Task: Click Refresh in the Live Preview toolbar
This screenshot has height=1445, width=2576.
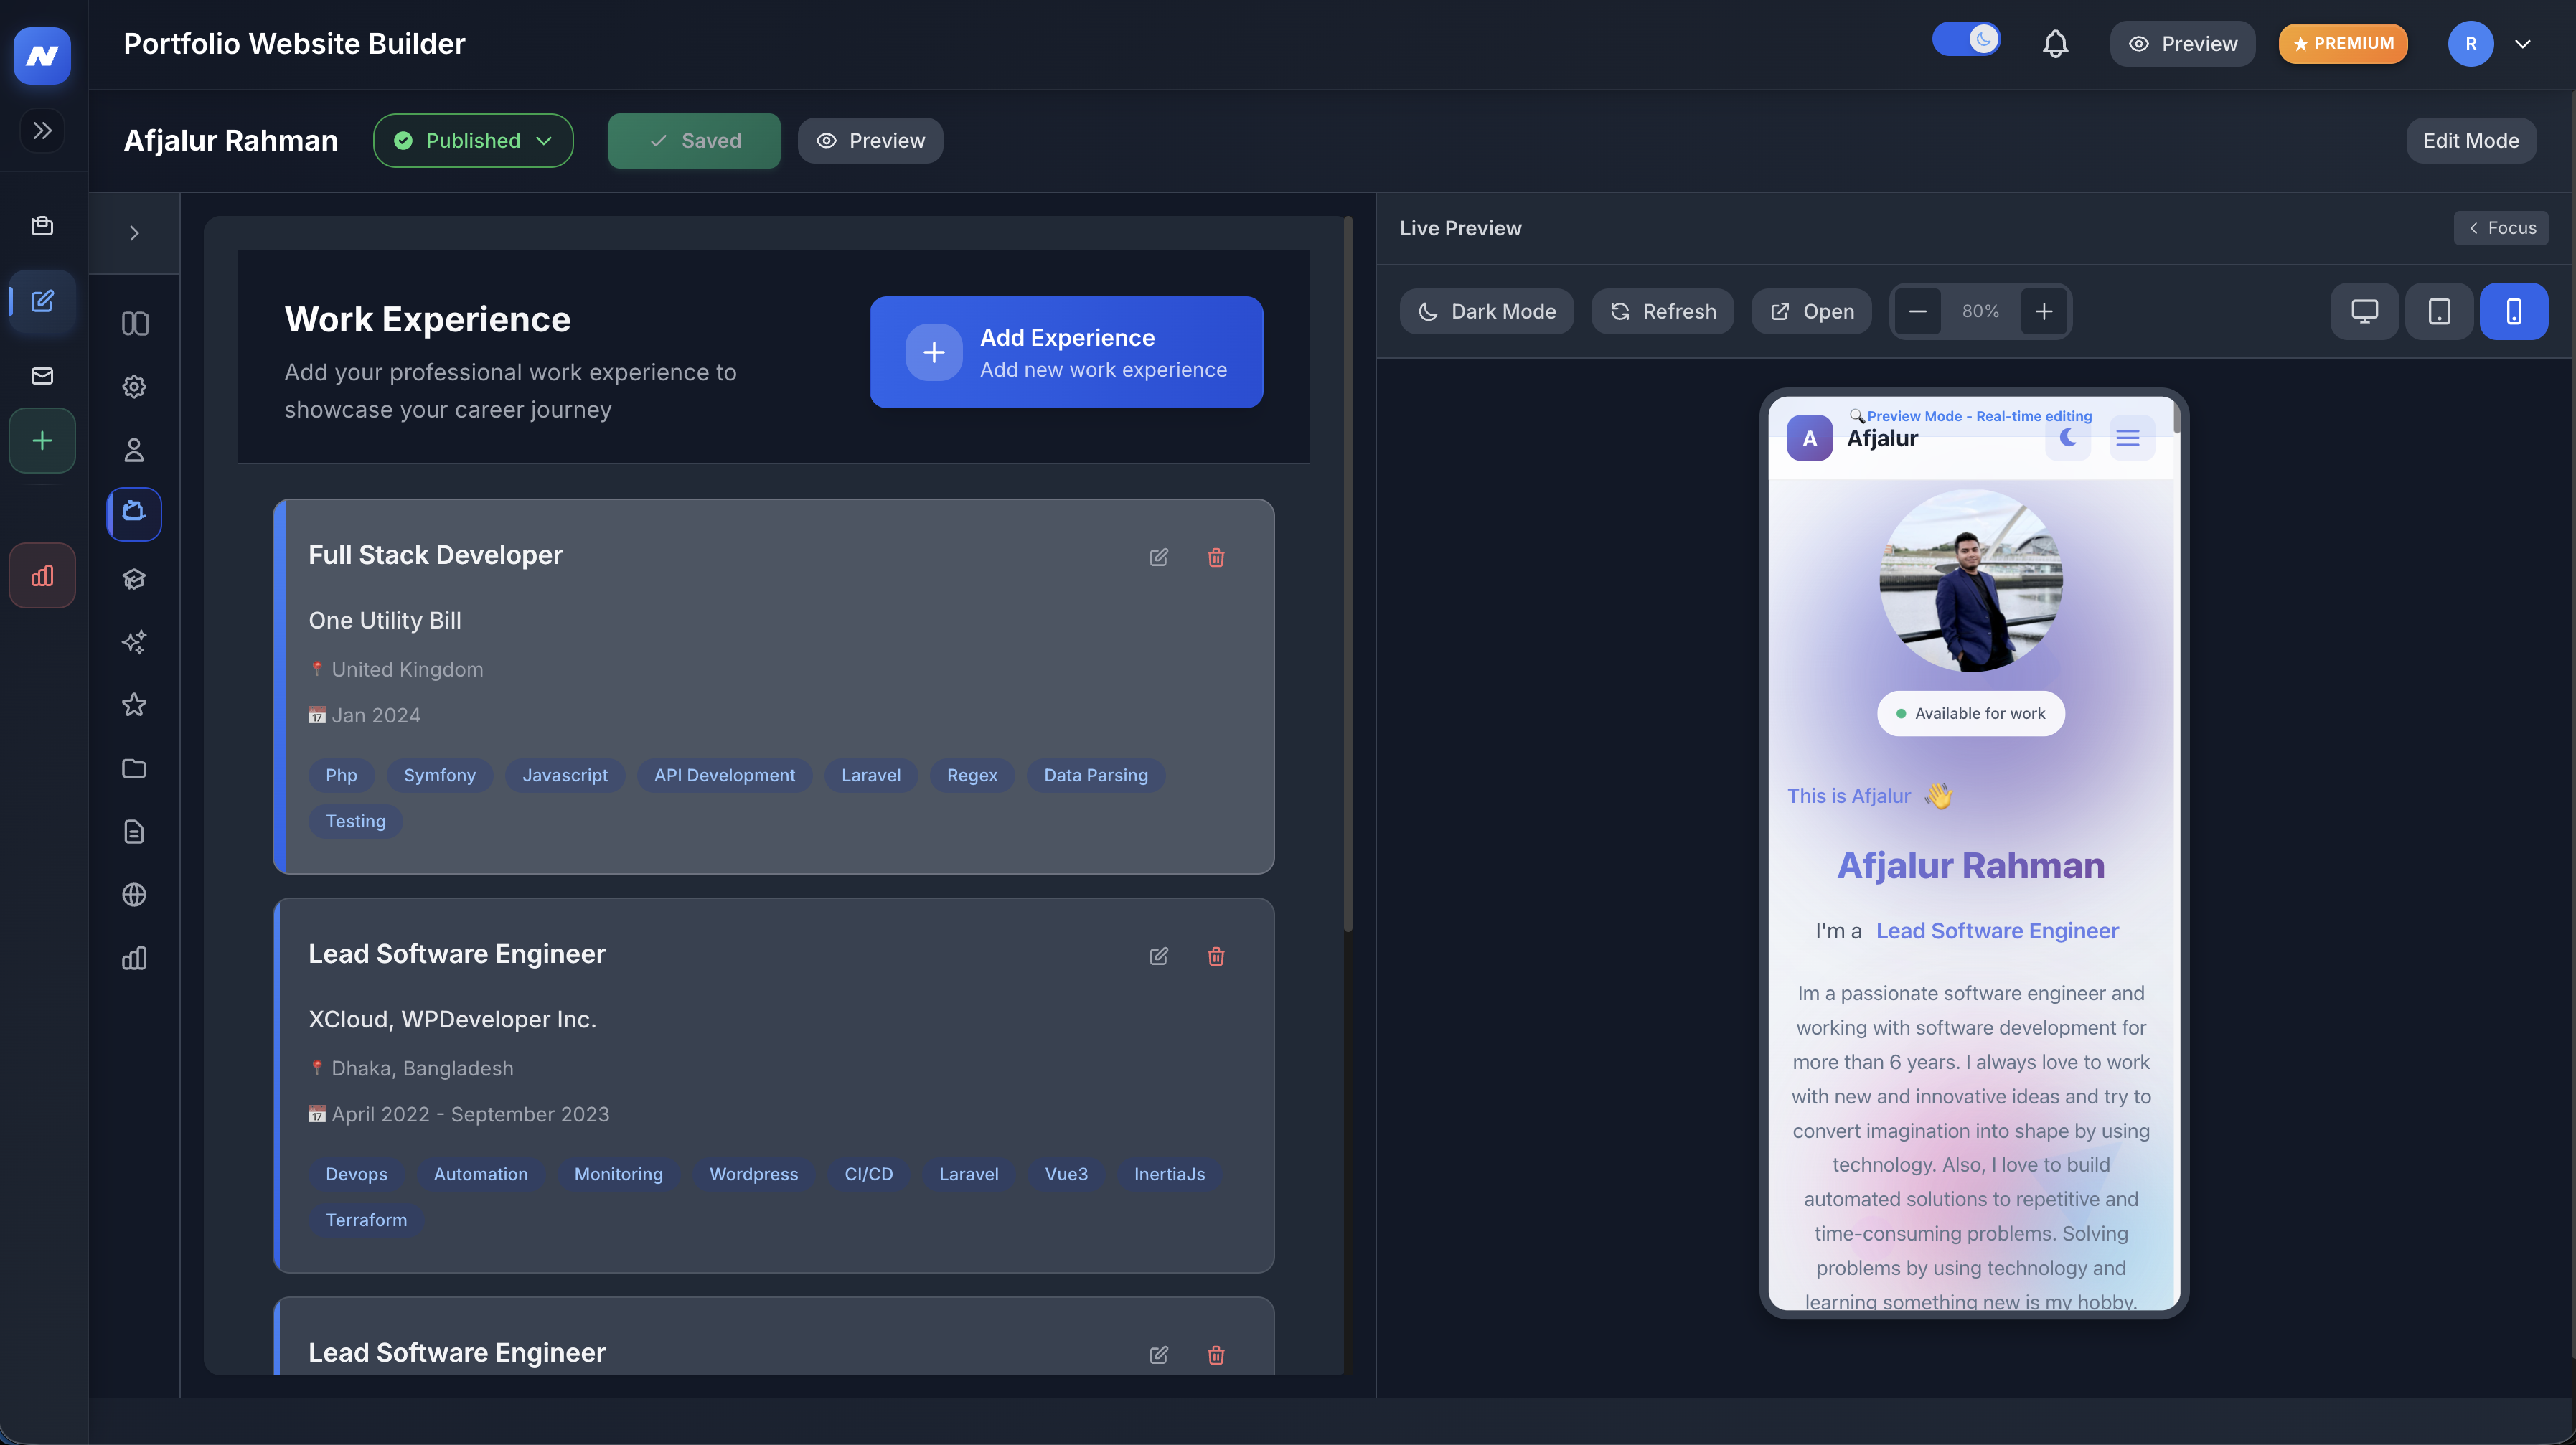Action: point(1662,311)
